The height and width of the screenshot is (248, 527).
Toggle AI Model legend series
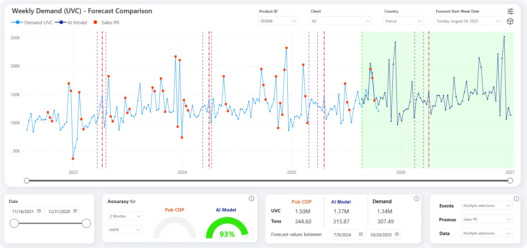71,22
